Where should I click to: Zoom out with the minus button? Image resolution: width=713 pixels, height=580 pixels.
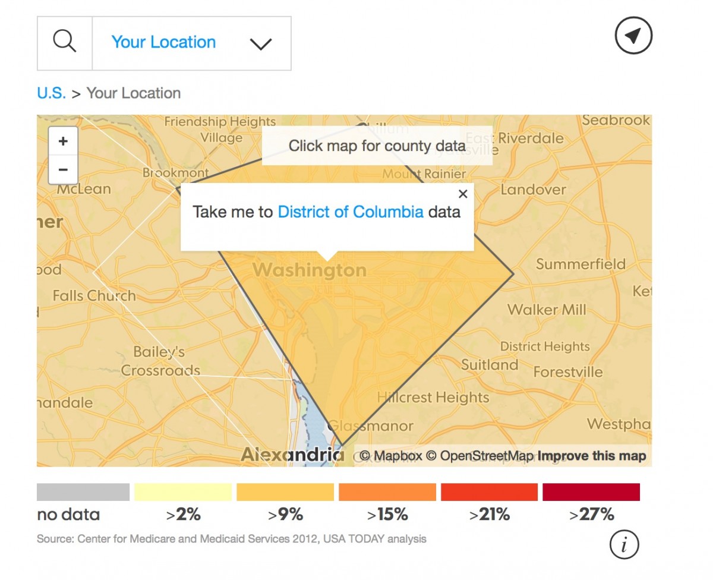(63, 170)
